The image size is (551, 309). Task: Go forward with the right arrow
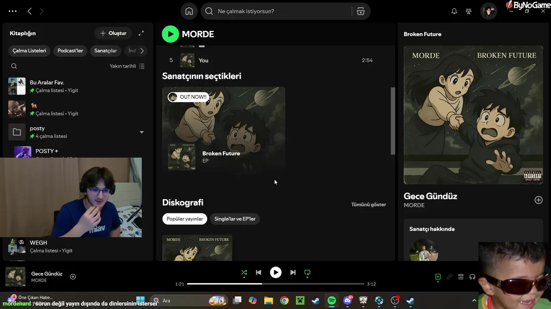41,11
